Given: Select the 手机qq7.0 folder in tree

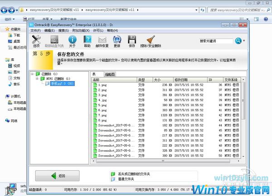Looking at the screenshot, I should click(62, 83).
